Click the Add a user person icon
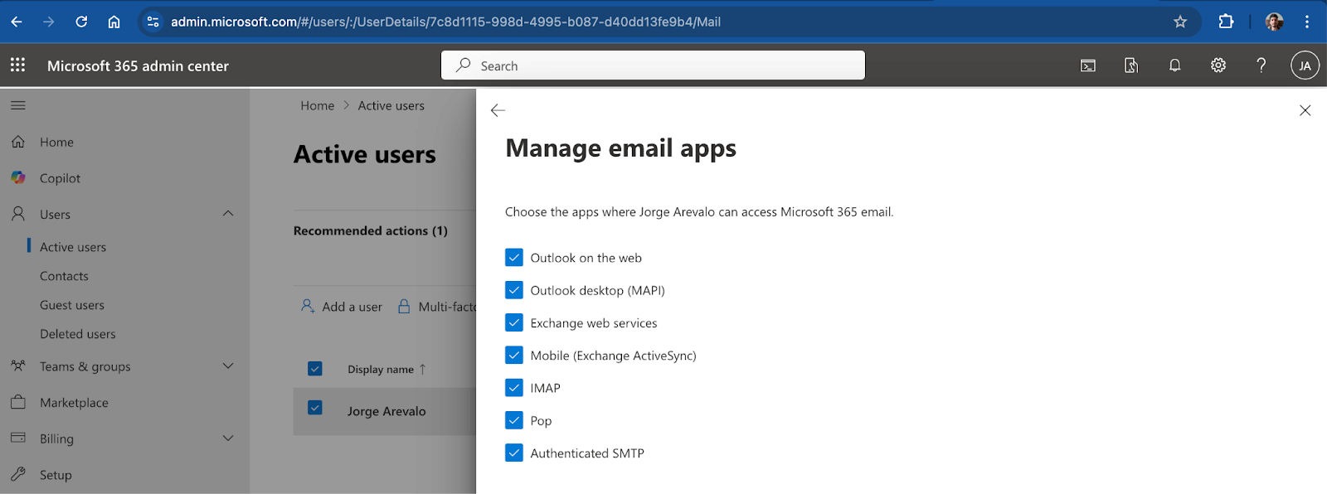The width and height of the screenshot is (1327, 494). click(308, 306)
